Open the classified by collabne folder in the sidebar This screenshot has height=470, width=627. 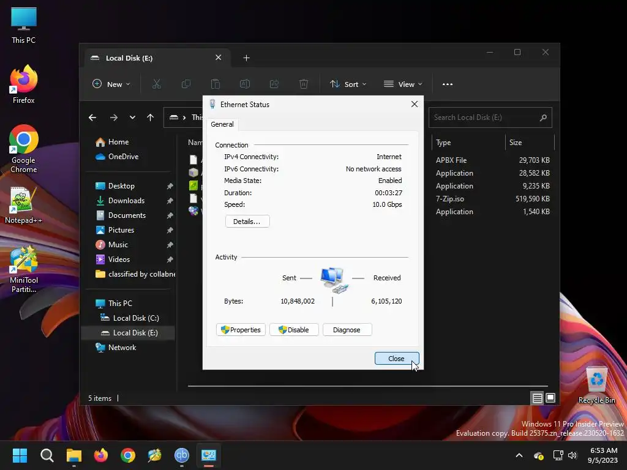tap(135, 274)
